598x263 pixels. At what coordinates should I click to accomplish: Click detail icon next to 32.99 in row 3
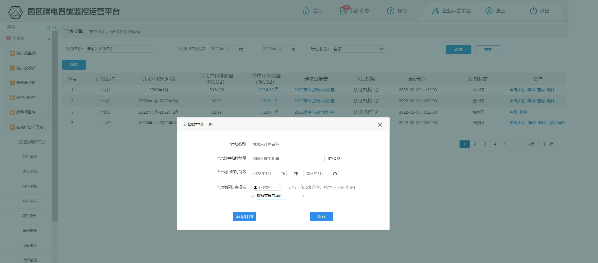[276, 112]
